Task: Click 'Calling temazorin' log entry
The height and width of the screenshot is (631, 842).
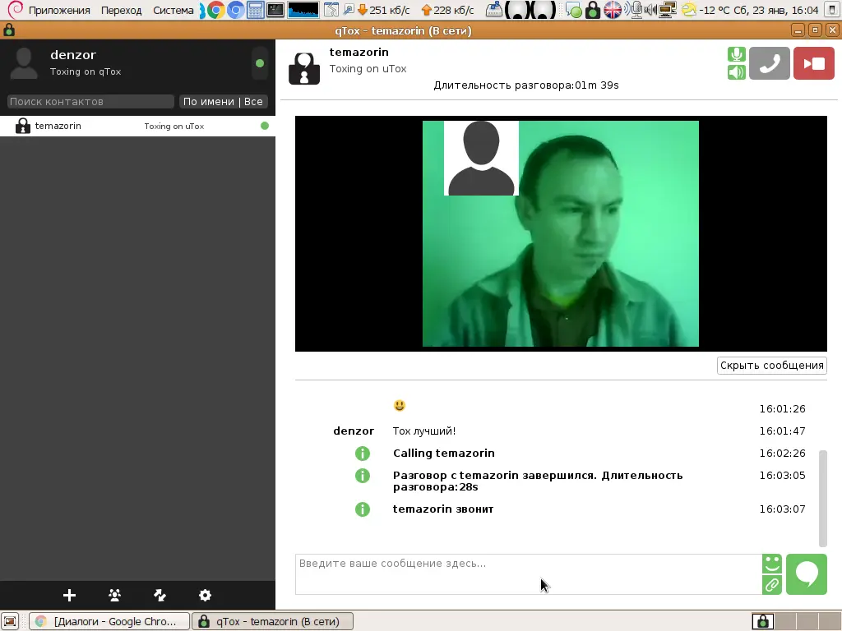Action: point(443,453)
